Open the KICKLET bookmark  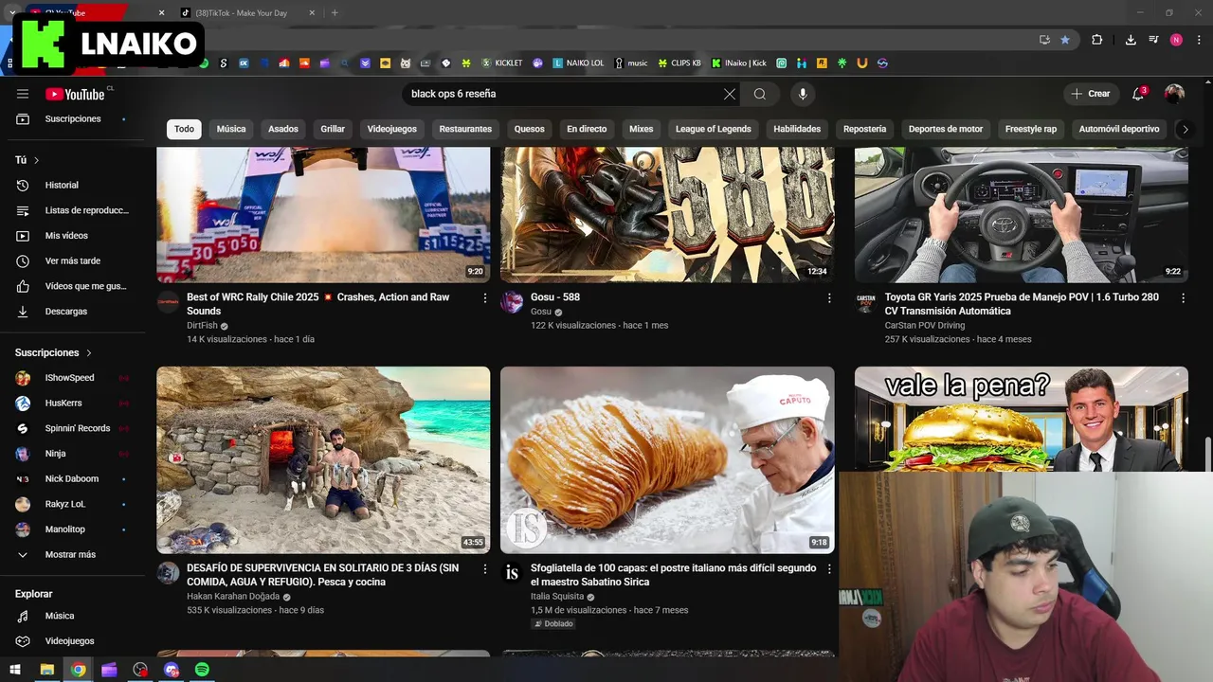coord(502,63)
